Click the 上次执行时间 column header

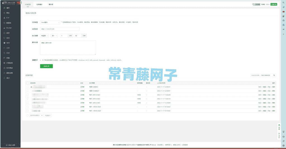161,83
